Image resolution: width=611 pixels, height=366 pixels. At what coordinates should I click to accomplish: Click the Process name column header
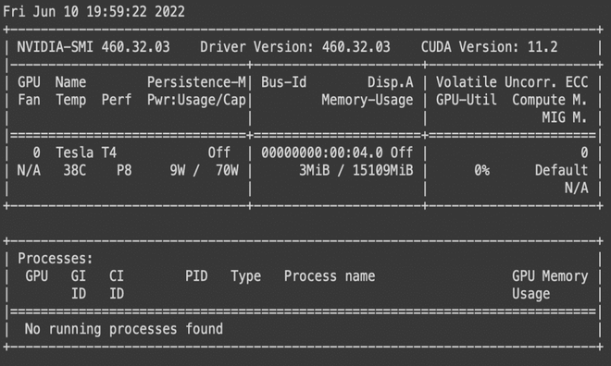coord(330,276)
